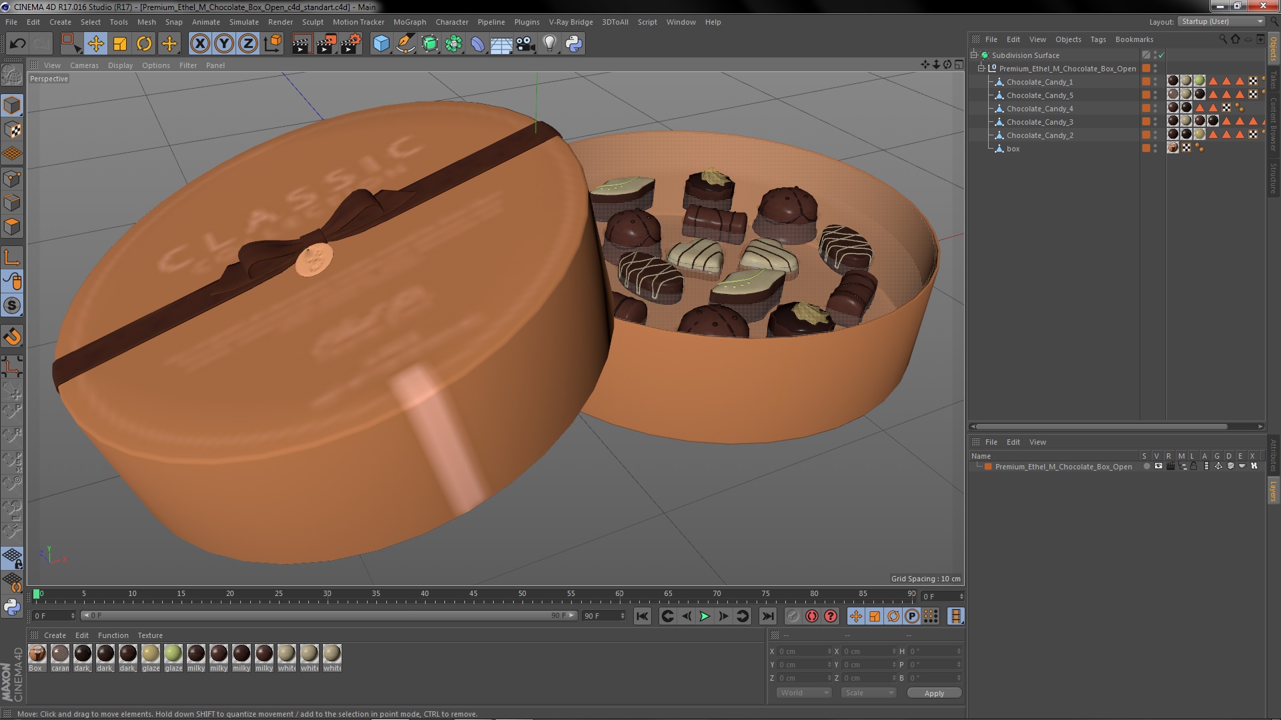This screenshot has width=1281, height=720.
Task: Open the Layers vertical tab
Action: (x=1273, y=491)
